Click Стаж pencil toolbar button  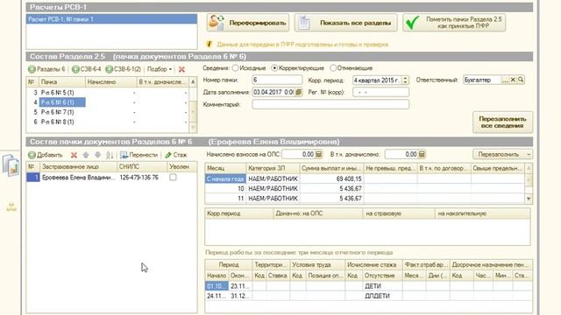[x=176, y=155]
